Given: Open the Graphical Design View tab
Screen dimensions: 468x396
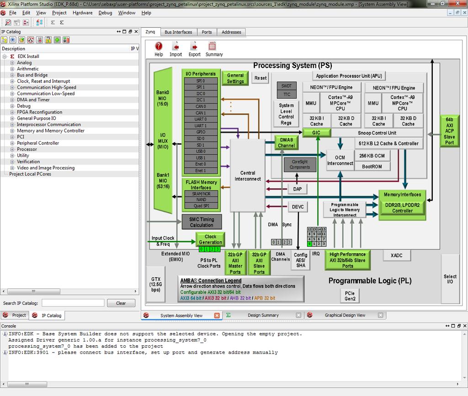Looking at the screenshot, I should [x=345, y=315].
